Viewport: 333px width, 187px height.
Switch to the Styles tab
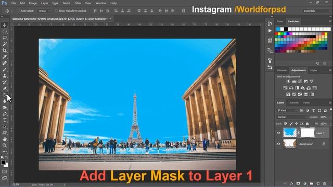click(x=313, y=70)
